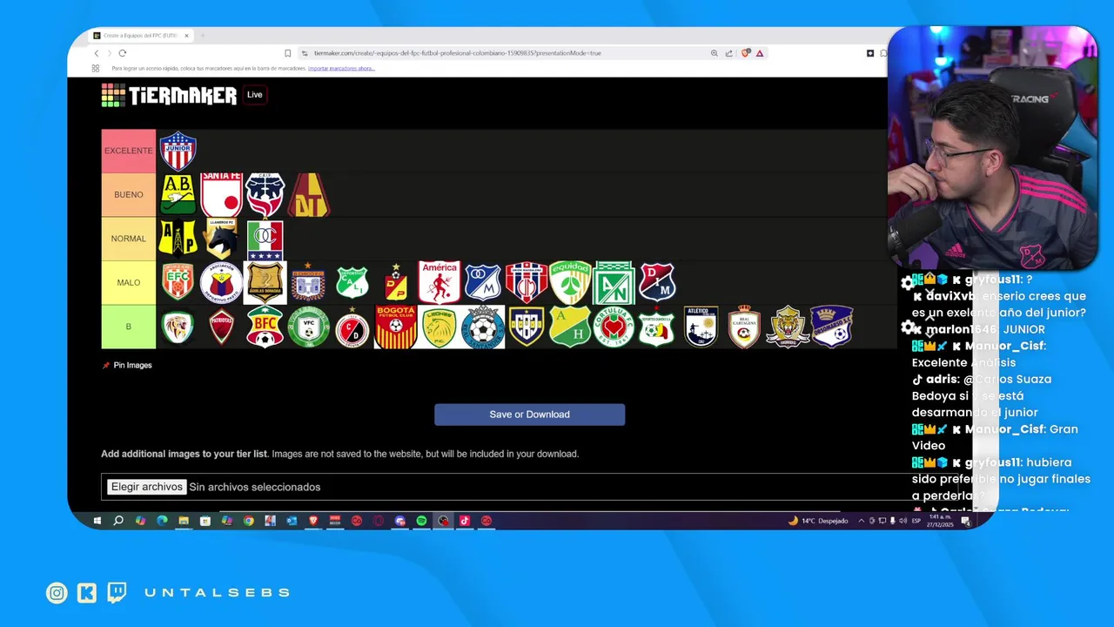Click the Junior team crest in EXCELENTE
Screen dimensions: 1114x627
(178, 151)
